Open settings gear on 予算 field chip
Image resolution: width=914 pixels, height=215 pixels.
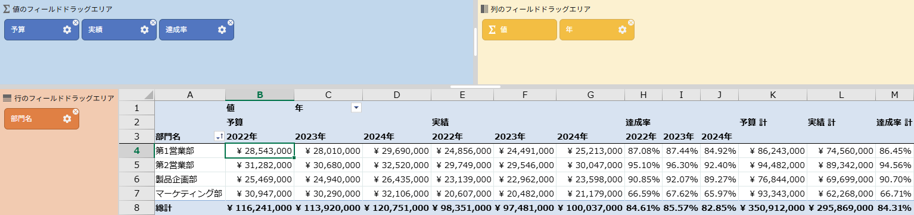[67, 30]
